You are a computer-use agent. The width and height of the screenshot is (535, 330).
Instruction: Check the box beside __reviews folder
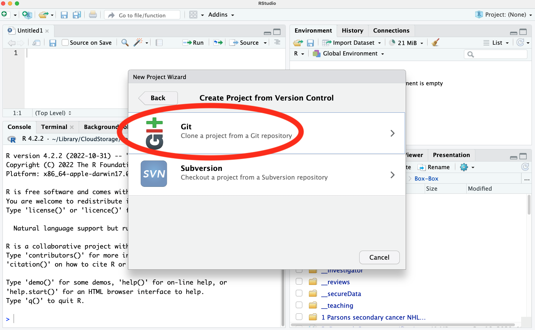[299, 281]
